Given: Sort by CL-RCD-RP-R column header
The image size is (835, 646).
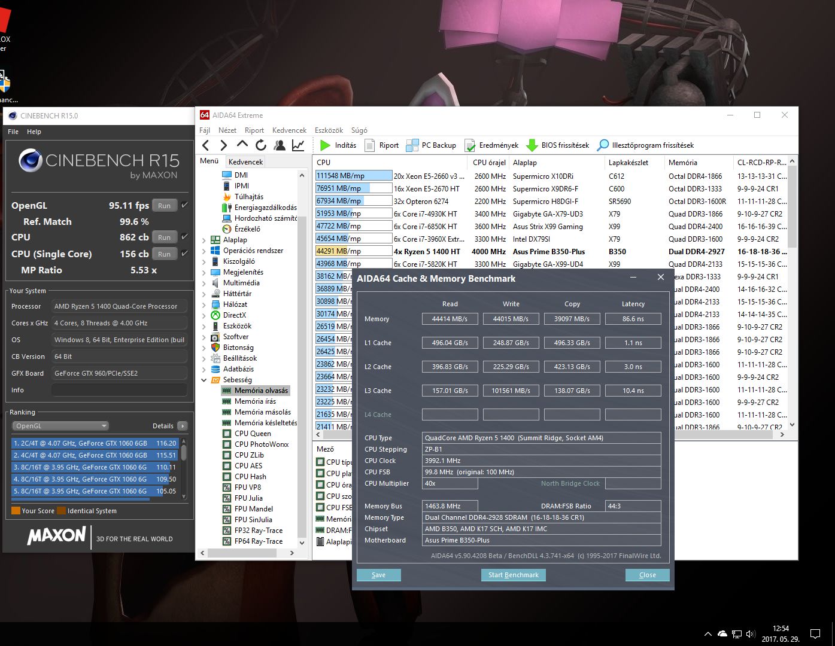Looking at the screenshot, I should pos(761,162).
